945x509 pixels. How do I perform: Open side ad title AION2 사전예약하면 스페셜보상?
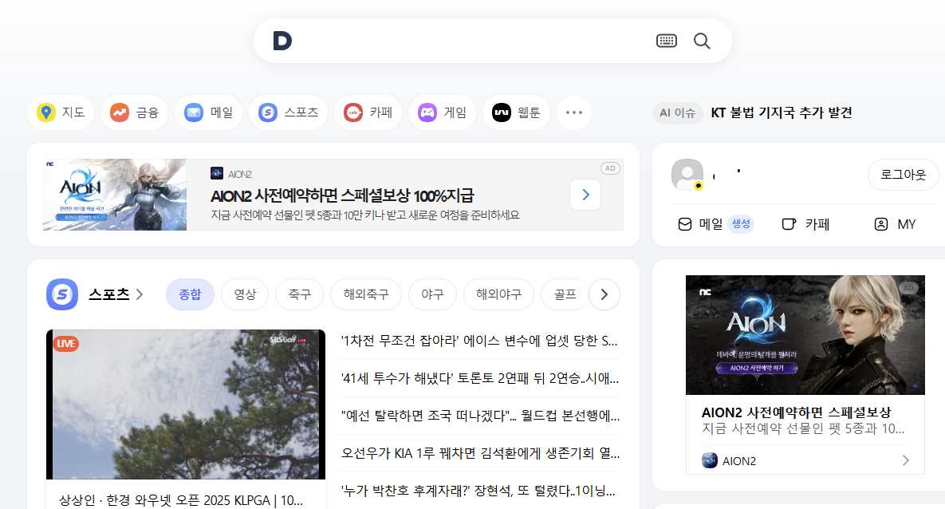[796, 412]
